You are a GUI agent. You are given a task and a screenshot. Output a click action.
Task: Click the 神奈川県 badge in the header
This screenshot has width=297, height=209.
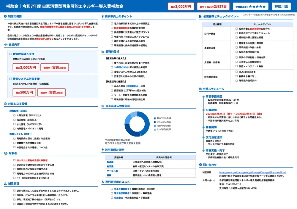[x=281, y=6]
